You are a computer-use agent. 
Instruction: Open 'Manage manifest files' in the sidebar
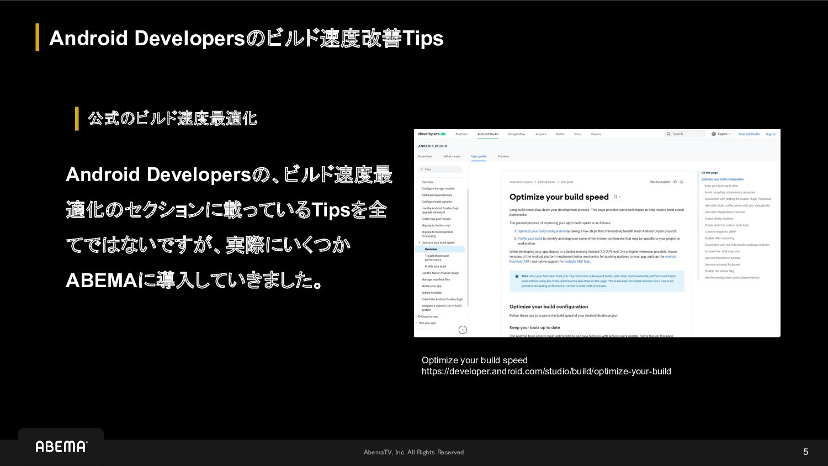coord(436,279)
